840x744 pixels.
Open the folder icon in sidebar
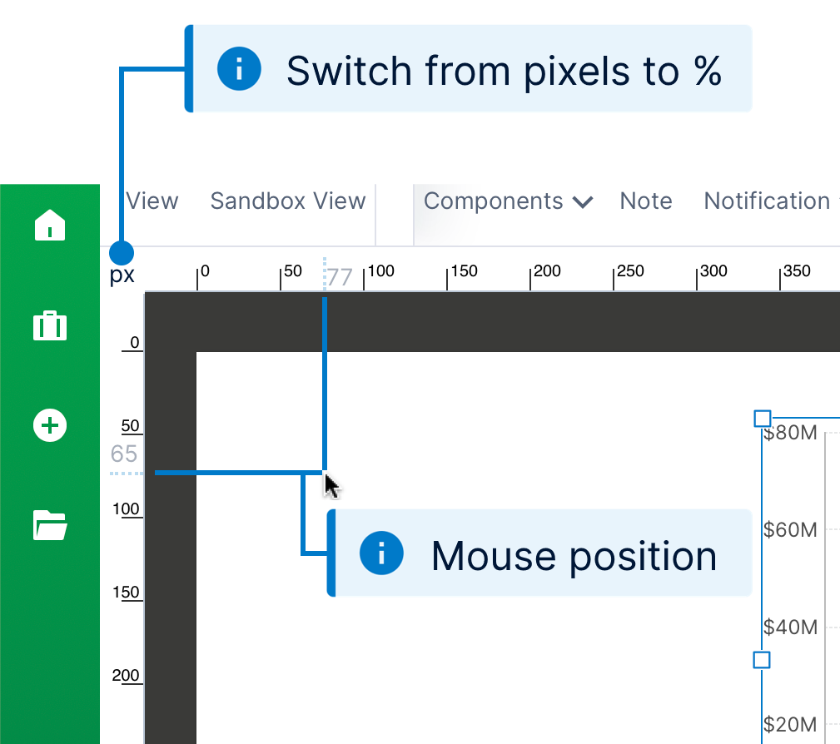pos(50,525)
